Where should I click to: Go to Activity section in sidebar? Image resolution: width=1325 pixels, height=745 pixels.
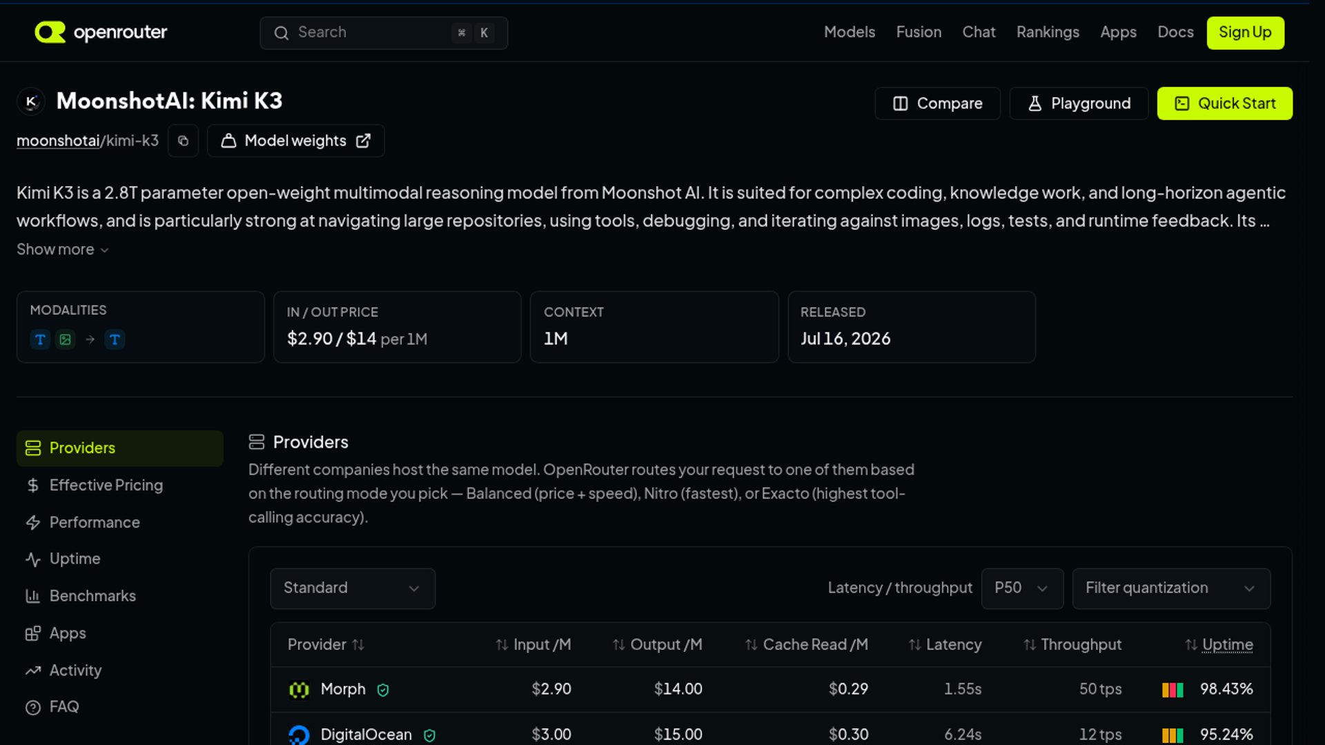click(120, 670)
